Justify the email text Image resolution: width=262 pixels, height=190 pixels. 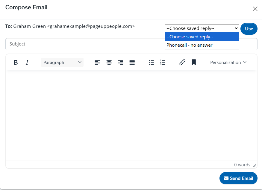(x=132, y=62)
